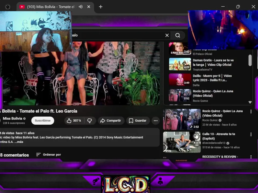258x193 pixels.
Task: Click the YouTube video player
Action: tap(81, 73)
